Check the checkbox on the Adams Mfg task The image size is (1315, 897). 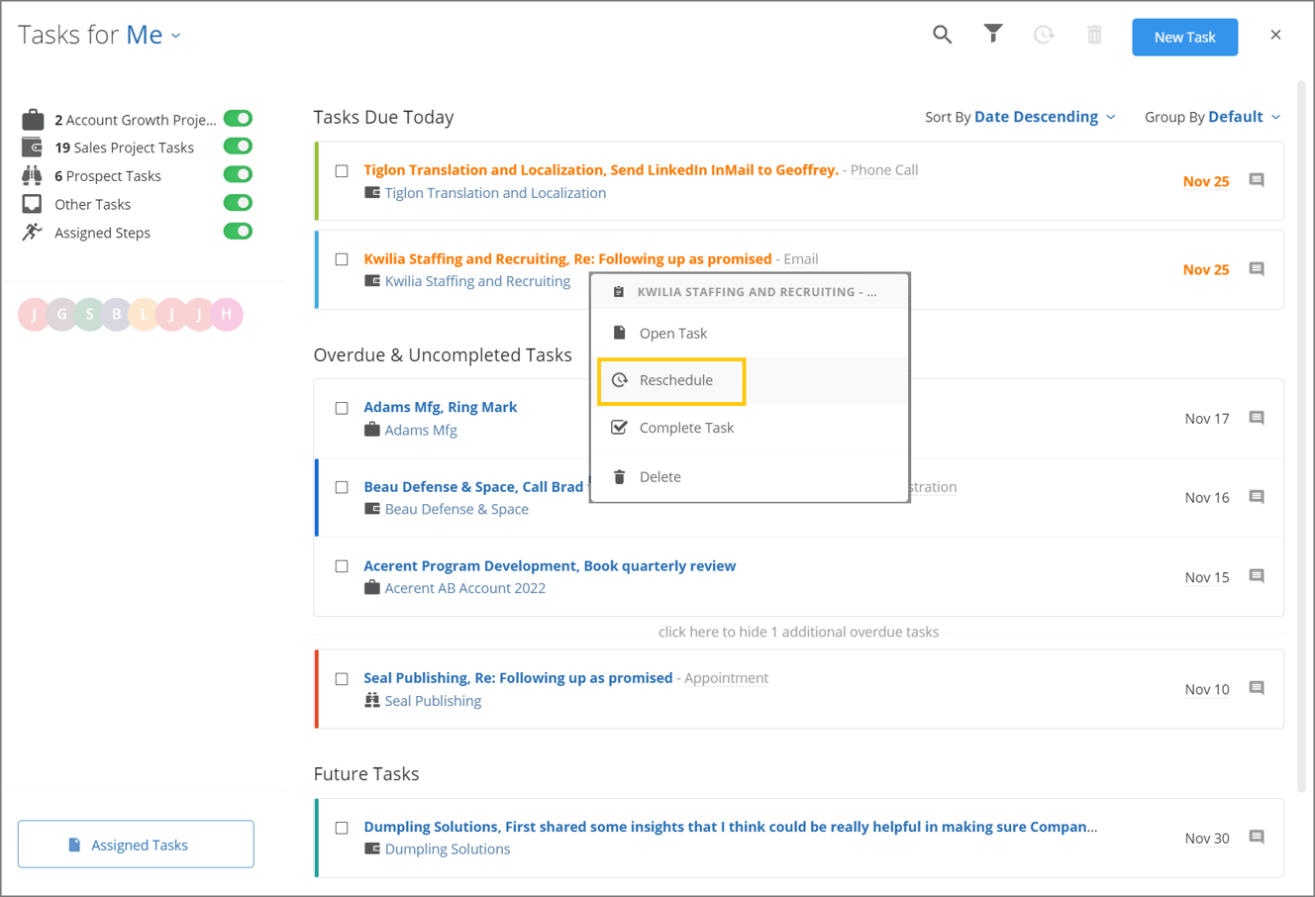click(342, 407)
